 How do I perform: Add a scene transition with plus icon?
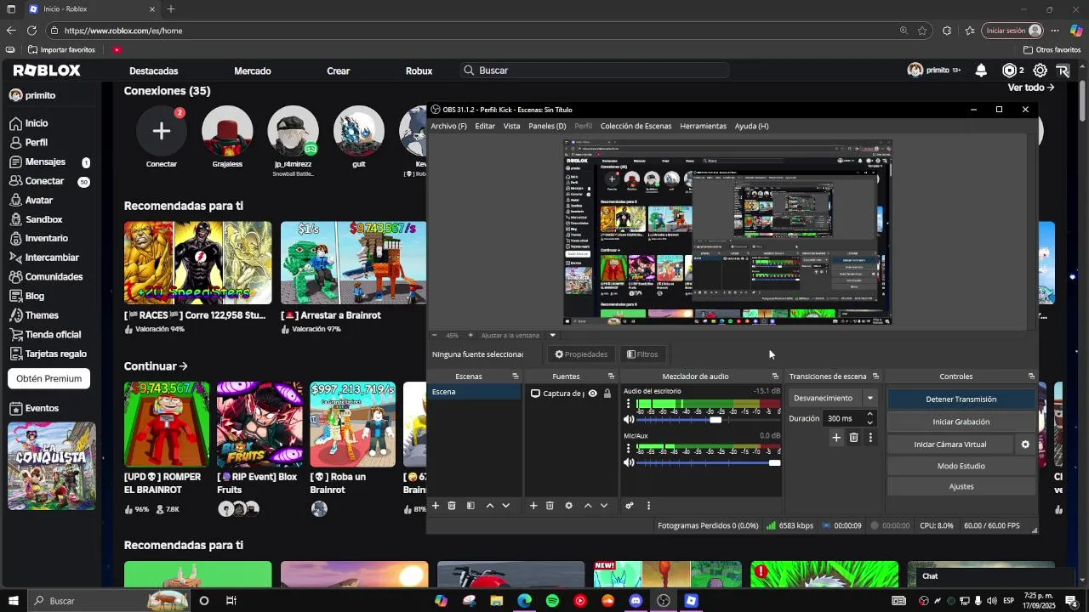(836, 438)
